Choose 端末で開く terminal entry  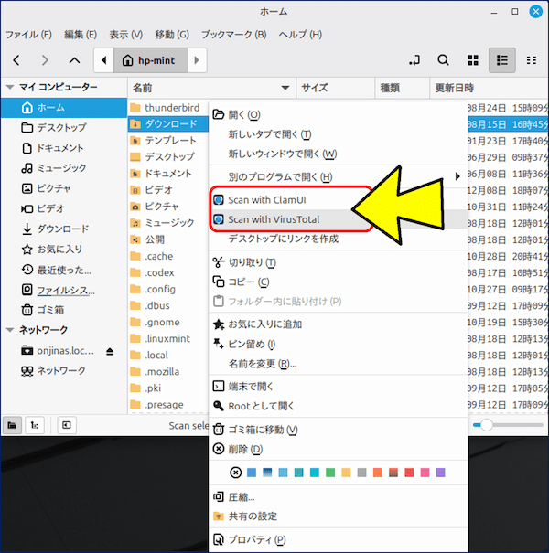[x=339, y=387]
